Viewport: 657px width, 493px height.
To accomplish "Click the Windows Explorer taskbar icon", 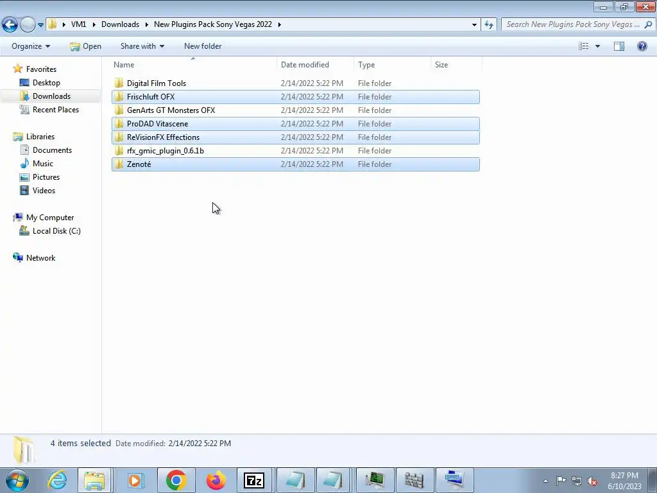I will tap(94, 480).
